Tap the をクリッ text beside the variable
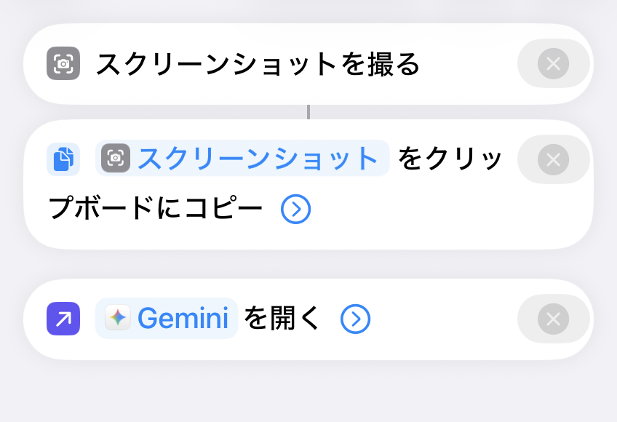Image resolution: width=617 pixels, height=422 pixels. pyautogui.click(x=451, y=159)
